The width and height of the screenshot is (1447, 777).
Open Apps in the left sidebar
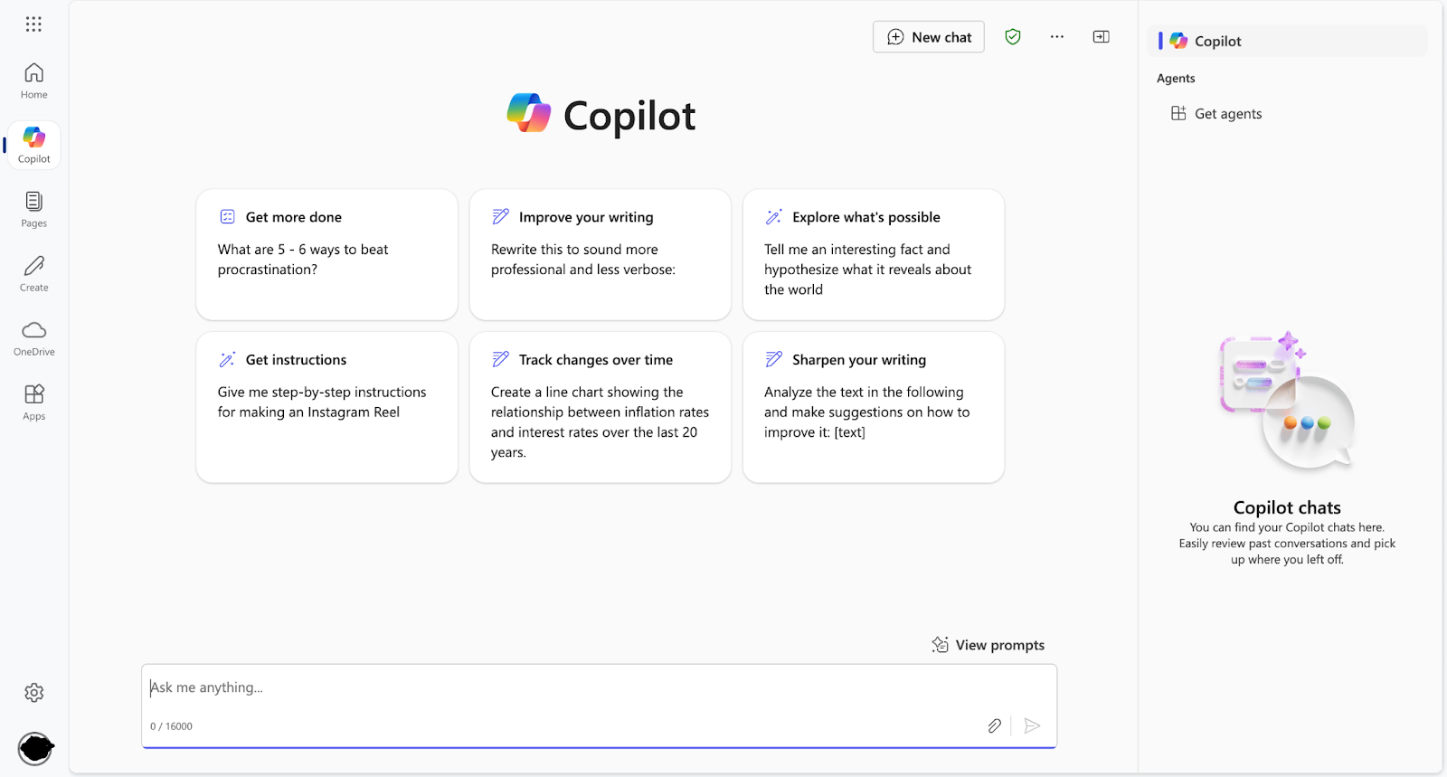33,402
